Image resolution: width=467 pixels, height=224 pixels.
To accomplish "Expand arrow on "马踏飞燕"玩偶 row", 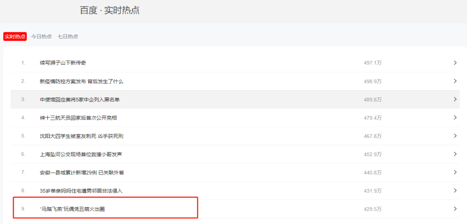I will point(455,209).
